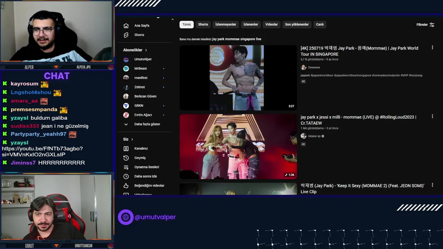Open the Berkcan Güven channel avatar
443x249 pixels.
(126, 96)
